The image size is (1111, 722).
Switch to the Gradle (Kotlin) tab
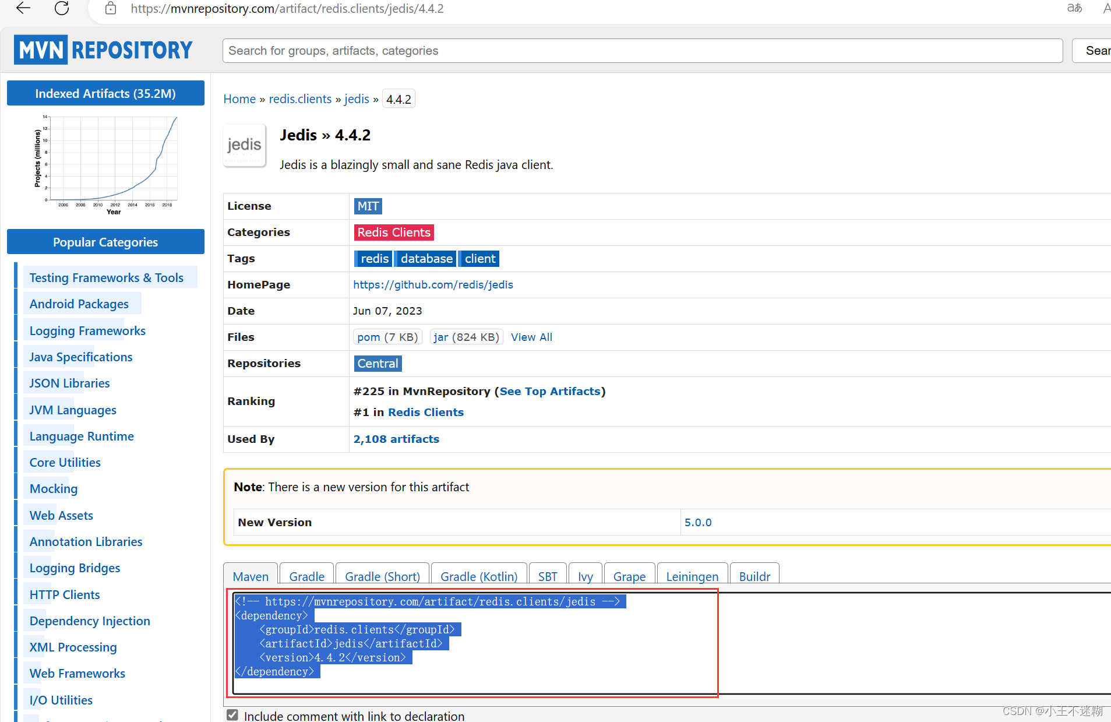pyautogui.click(x=479, y=576)
